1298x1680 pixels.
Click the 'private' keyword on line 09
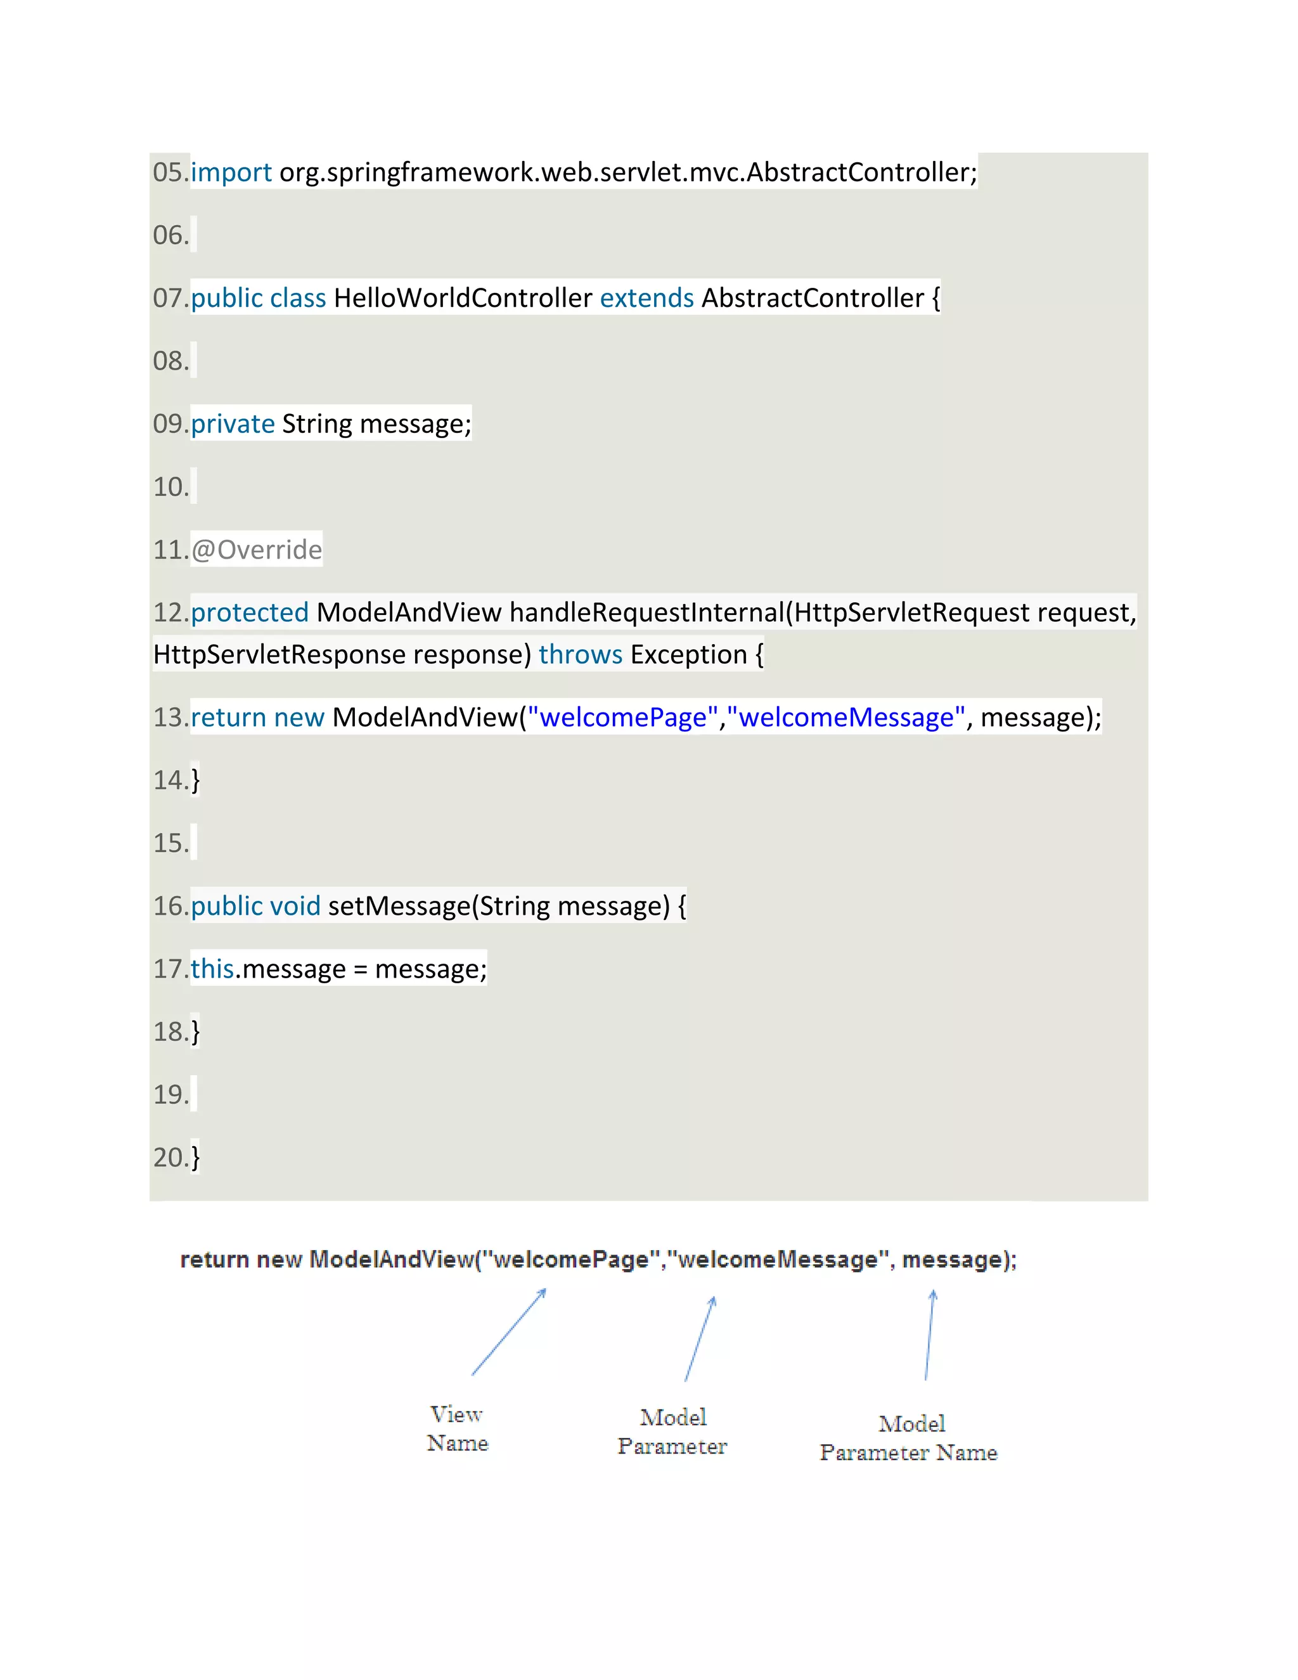tap(232, 424)
